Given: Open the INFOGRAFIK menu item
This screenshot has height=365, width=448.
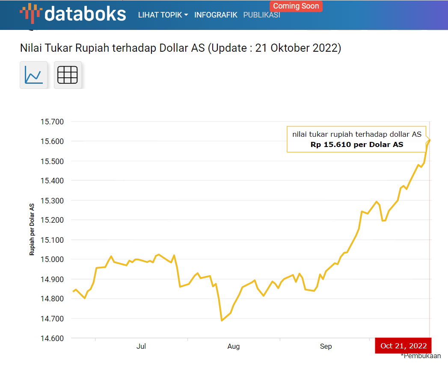Looking at the screenshot, I should pyautogui.click(x=216, y=15).
